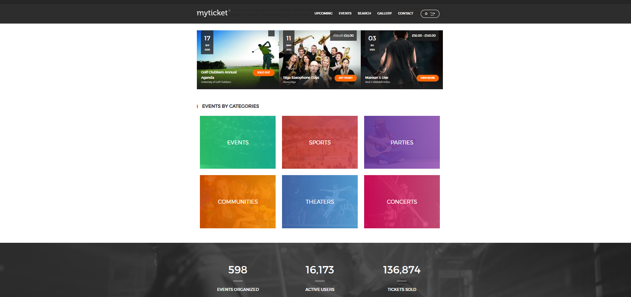This screenshot has height=297, width=631.
Task: Click the 16,173 active users counter
Action: coord(320,270)
